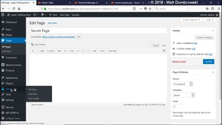Image resolution: width=222 pixels, height=125 pixels.
Task: Expand Help dropdown tab
Action: click(210, 20)
